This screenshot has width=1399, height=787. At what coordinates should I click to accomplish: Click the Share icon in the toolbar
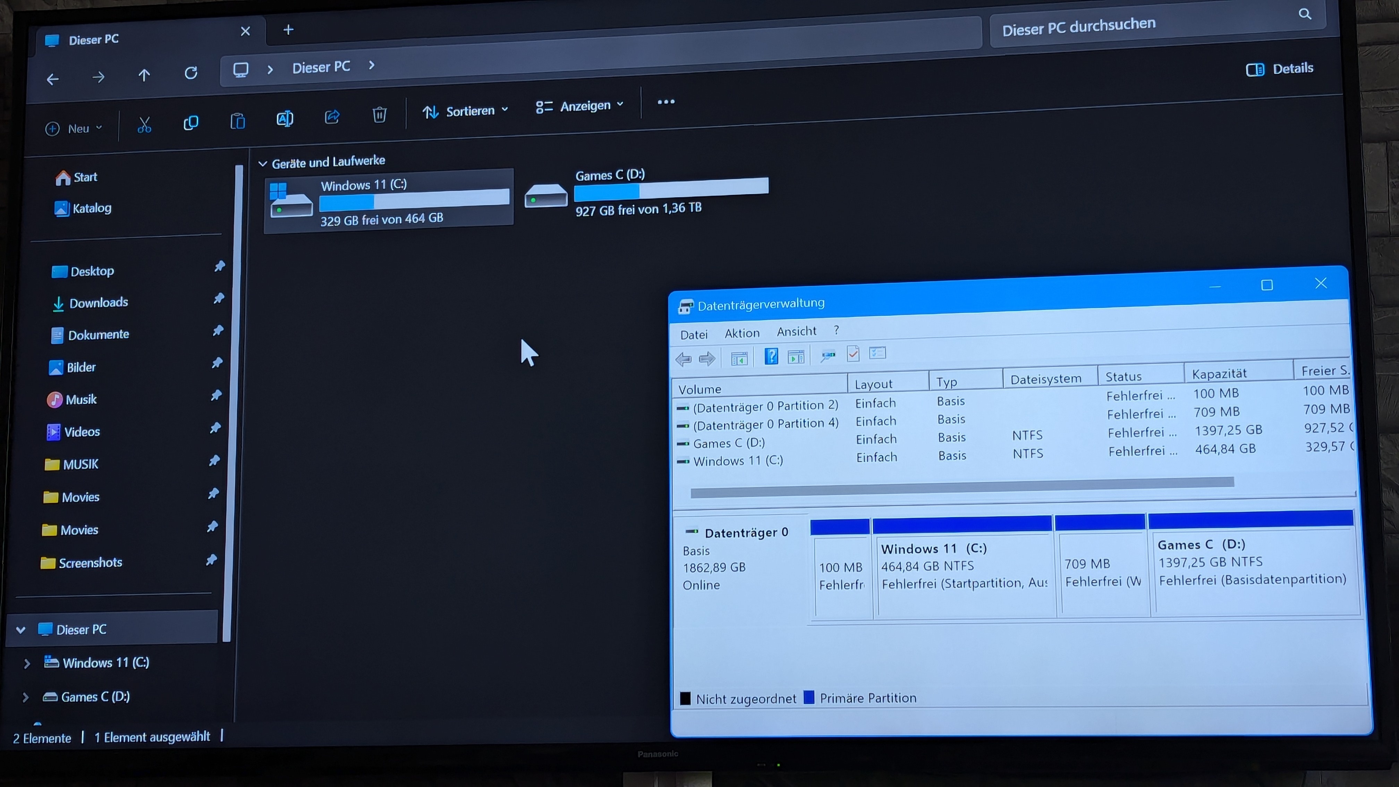tap(332, 116)
